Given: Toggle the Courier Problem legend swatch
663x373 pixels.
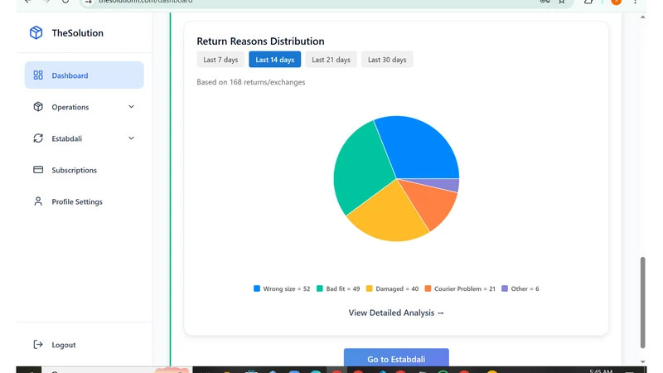Looking at the screenshot, I should tap(428, 288).
